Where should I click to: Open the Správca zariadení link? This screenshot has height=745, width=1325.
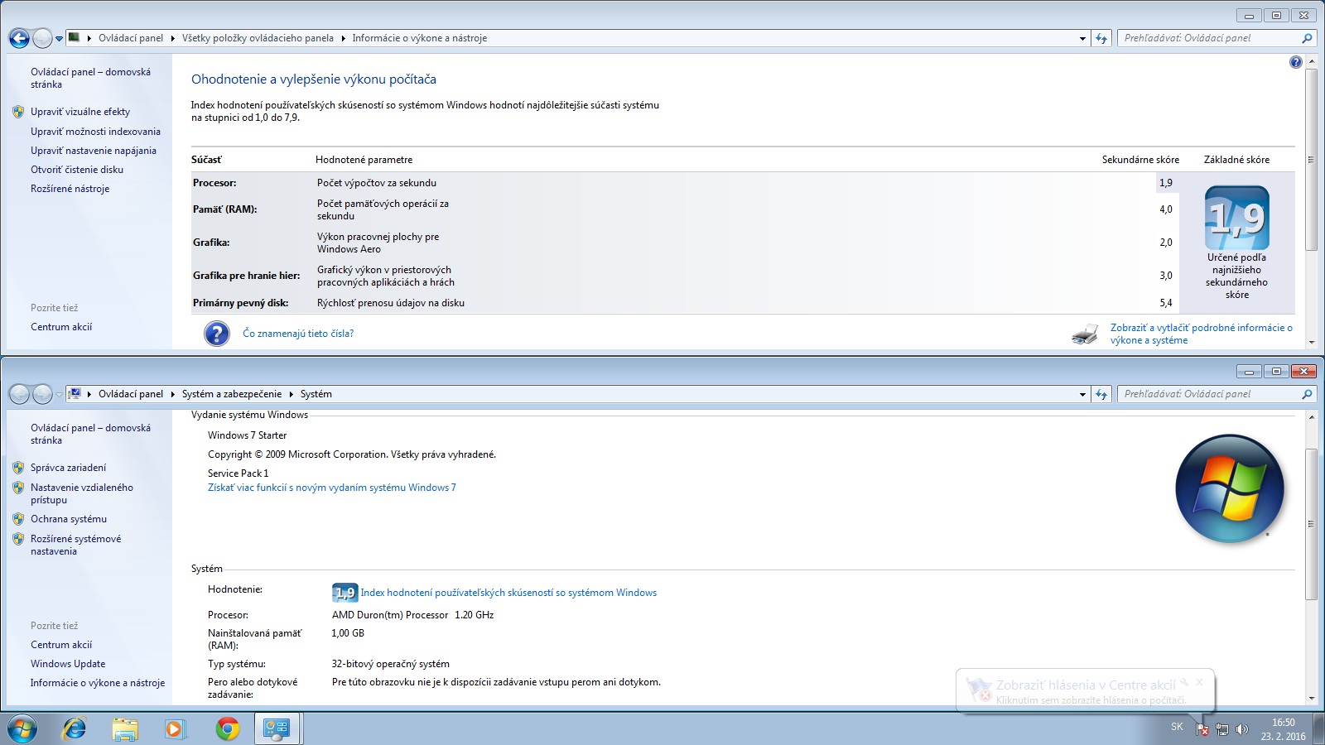(x=68, y=468)
